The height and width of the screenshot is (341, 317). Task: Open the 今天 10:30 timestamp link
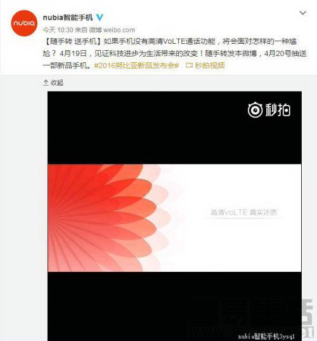point(58,30)
